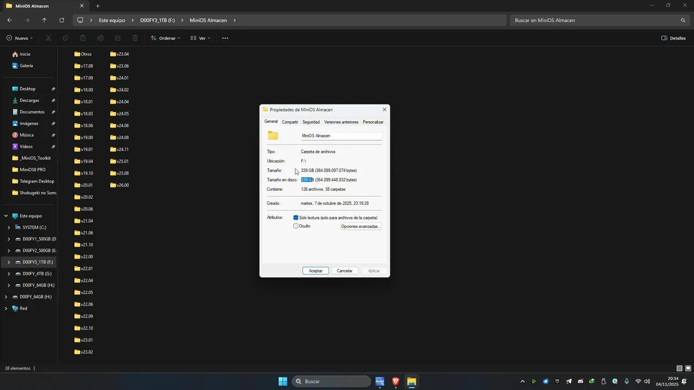
Task: Click the File Explorer taskbar icon
Action: (412, 381)
